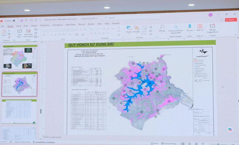This screenshot has height=145, width=239.
Task: Toggle Bold formatting button
Action: click(44, 35)
